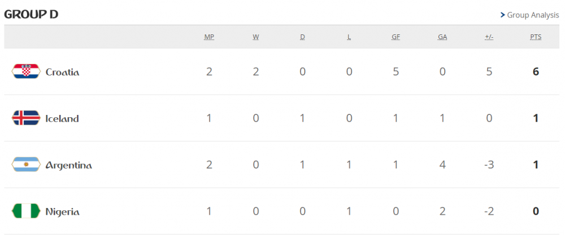Image resolution: width=565 pixels, height=235 pixels.
Task: Select the Nigeria team name
Action: pos(62,212)
